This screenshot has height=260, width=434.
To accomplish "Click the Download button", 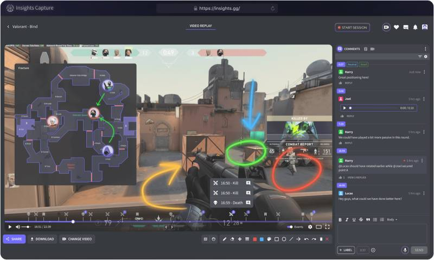I will click(41, 239).
